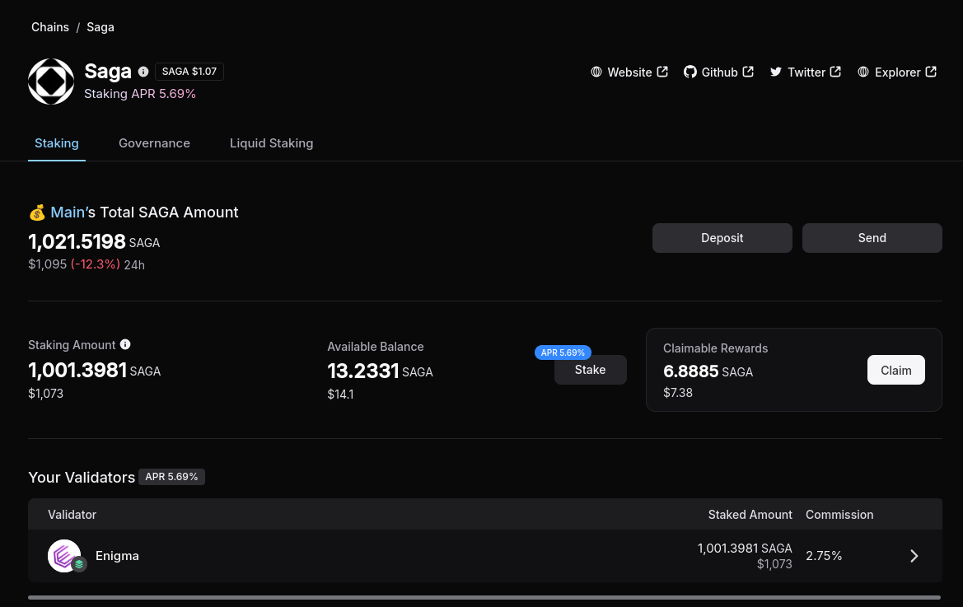963x607 pixels.
Task: Claim the 6.8885 SAGA rewards
Action: click(896, 370)
